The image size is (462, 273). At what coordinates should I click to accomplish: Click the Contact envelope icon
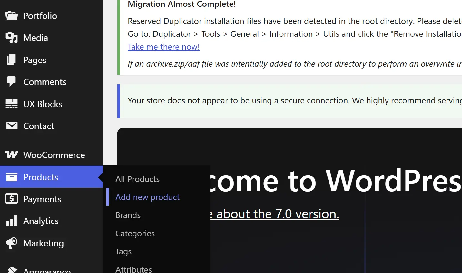pos(12,126)
